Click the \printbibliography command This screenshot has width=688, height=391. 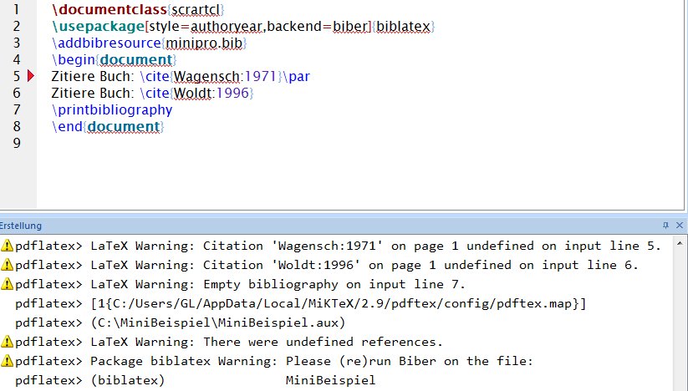click(112, 109)
